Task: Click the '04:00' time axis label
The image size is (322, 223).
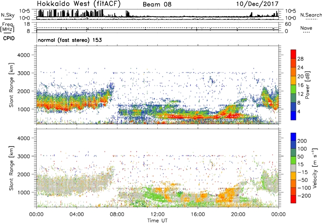Action: tap(76, 215)
